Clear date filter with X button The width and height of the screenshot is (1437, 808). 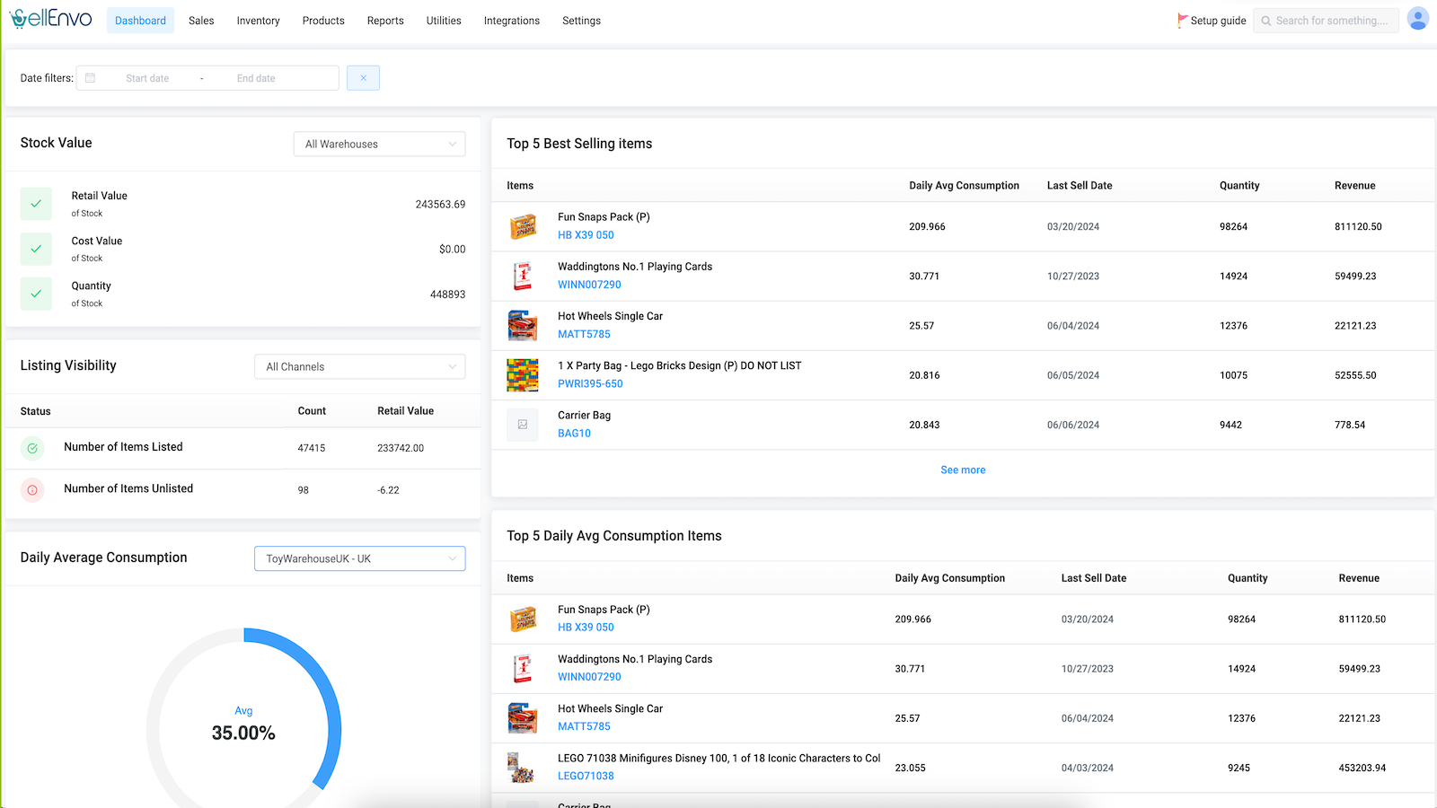tap(363, 78)
